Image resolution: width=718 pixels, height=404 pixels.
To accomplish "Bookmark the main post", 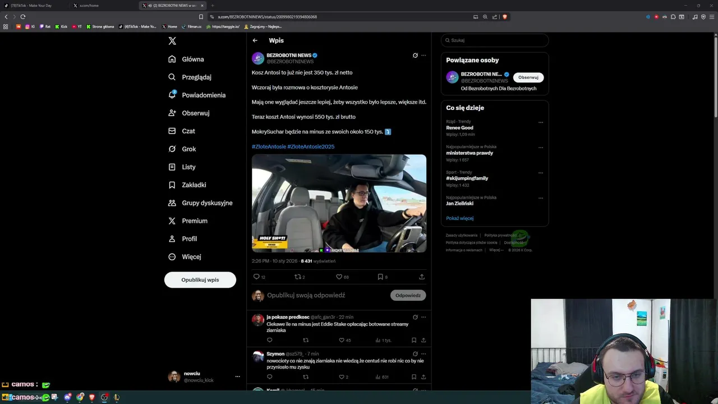I will (x=380, y=277).
